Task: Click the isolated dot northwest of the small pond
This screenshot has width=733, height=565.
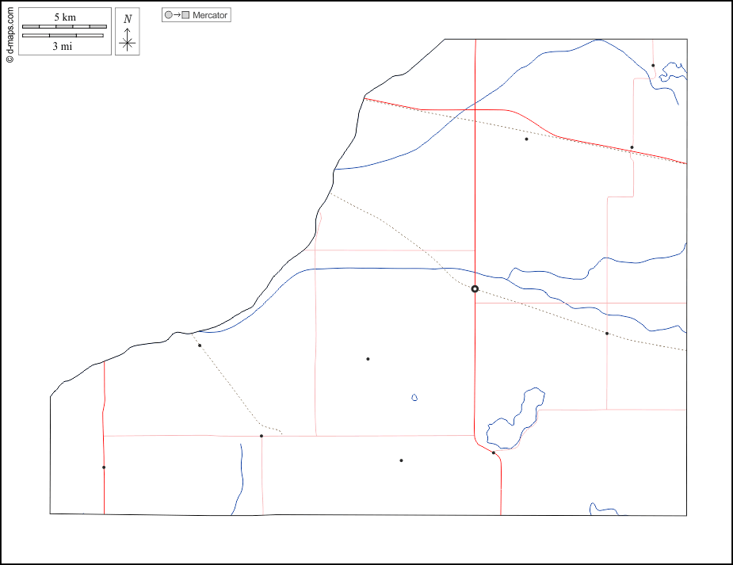Action: pyautogui.click(x=368, y=359)
